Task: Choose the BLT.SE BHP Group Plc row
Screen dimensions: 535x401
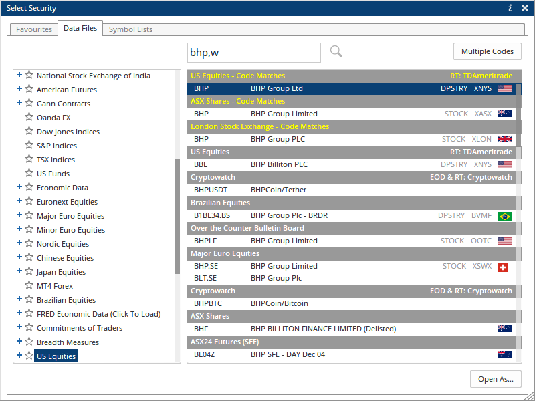Action: pyautogui.click(x=352, y=278)
